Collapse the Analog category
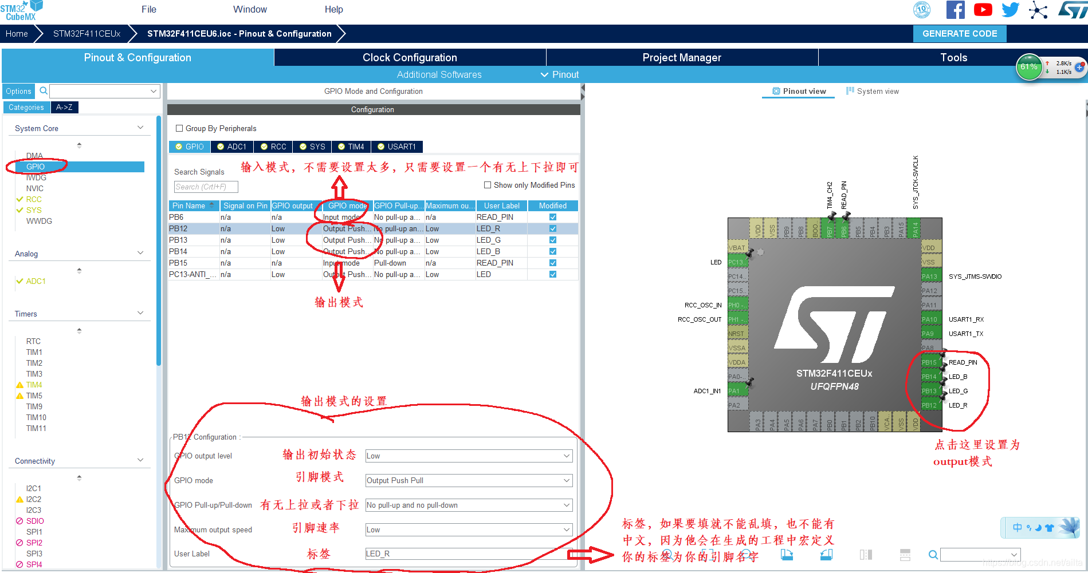This screenshot has width=1088, height=573. tap(140, 253)
